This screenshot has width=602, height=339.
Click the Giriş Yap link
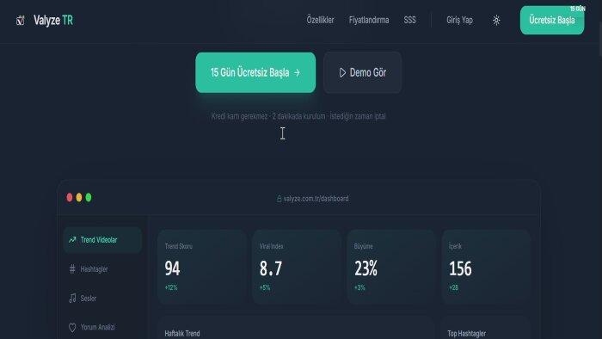[459, 20]
